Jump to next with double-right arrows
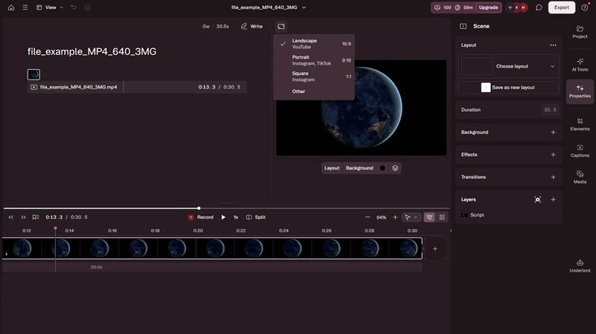 tap(23, 217)
